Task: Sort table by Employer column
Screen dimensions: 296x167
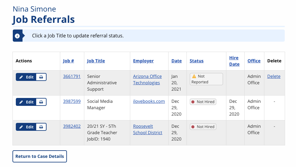Action: click(143, 61)
